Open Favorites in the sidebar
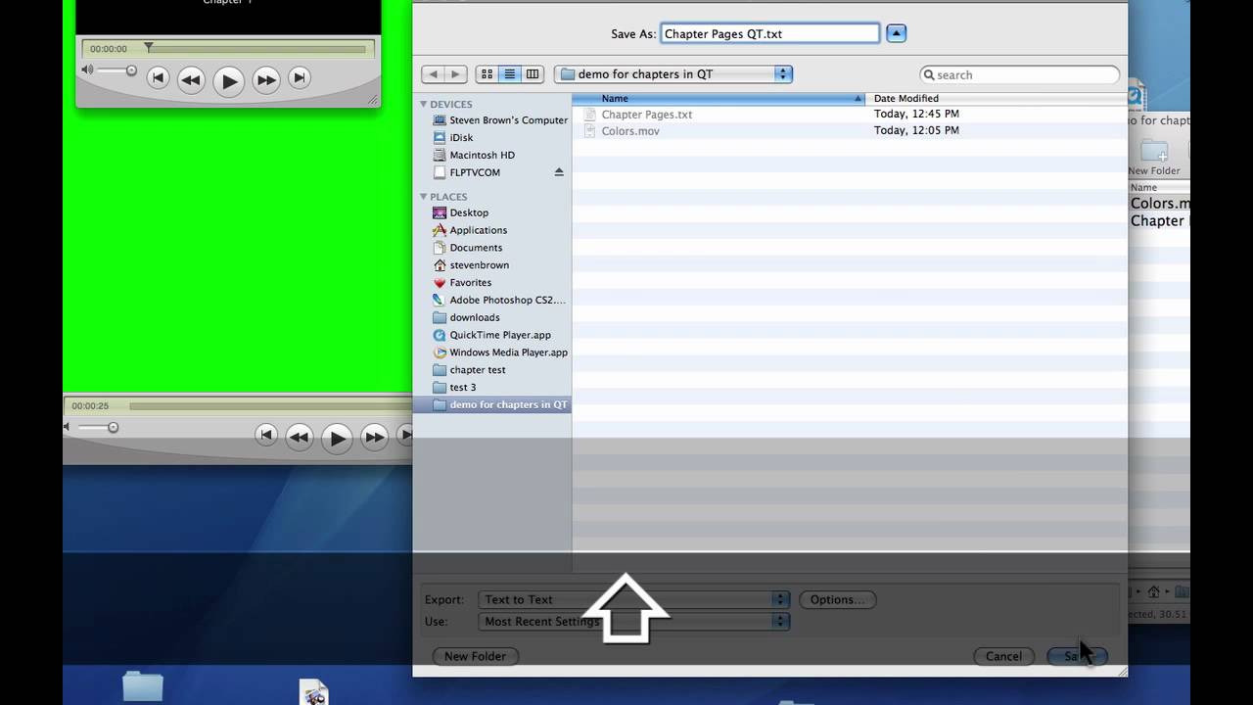The width and height of the screenshot is (1253, 705). click(x=462, y=283)
